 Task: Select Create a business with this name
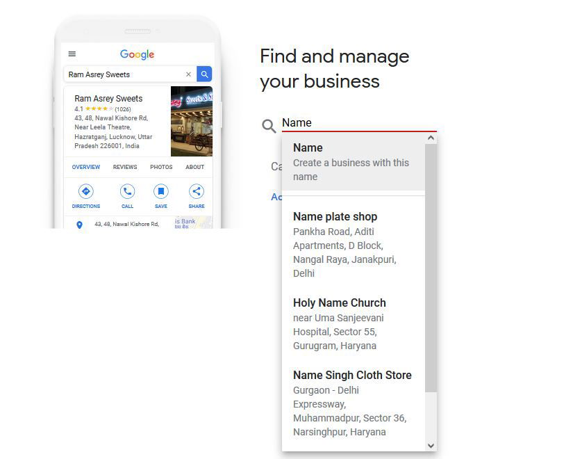coord(351,161)
